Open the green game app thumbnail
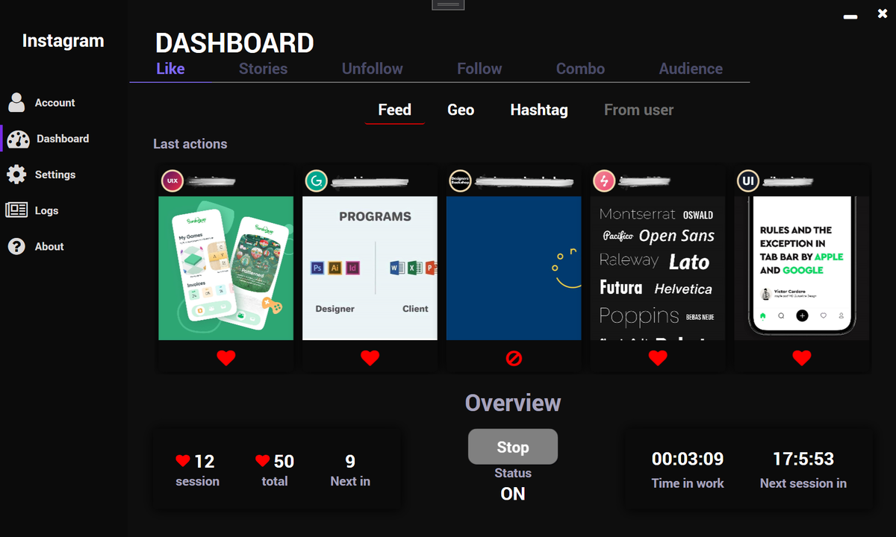The height and width of the screenshot is (537, 896). pyautogui.click(x=226, y=268)
